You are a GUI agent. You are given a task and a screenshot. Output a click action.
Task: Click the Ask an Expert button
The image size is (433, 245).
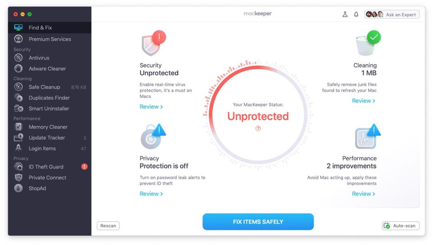click(392, 14)
